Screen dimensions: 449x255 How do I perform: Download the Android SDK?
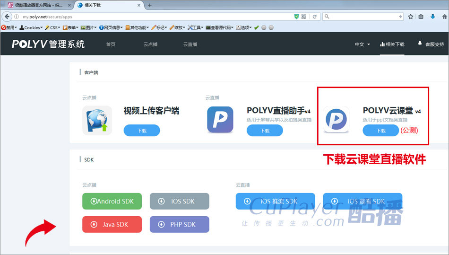(112, 201)
